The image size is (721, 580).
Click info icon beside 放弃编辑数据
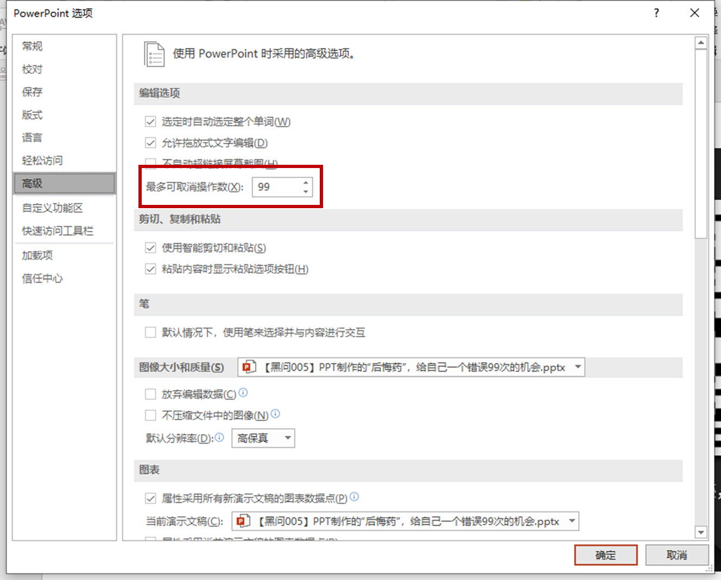click(243, 392)
